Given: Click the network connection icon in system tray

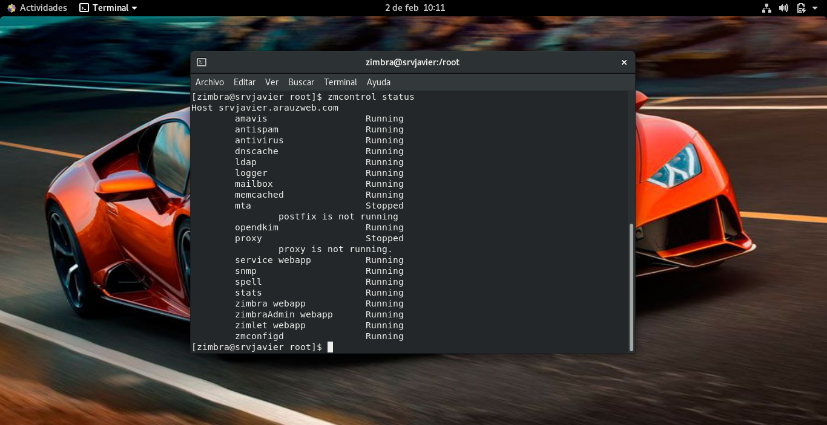Looking at the screenshot, I should [766, 8].
